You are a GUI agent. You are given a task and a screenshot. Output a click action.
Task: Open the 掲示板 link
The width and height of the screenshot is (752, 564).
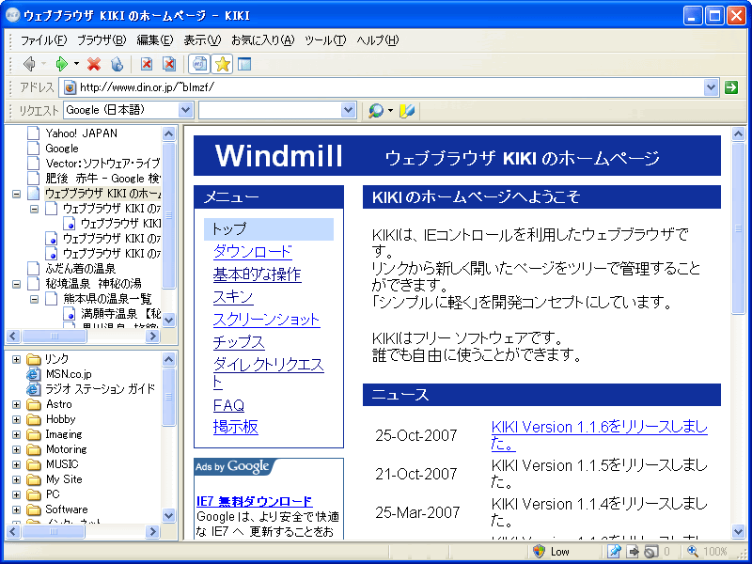pos(236,427)
